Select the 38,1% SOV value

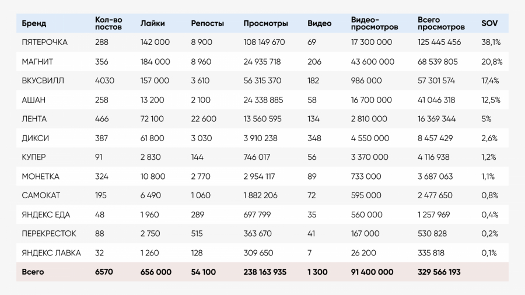tap(490, 43)
